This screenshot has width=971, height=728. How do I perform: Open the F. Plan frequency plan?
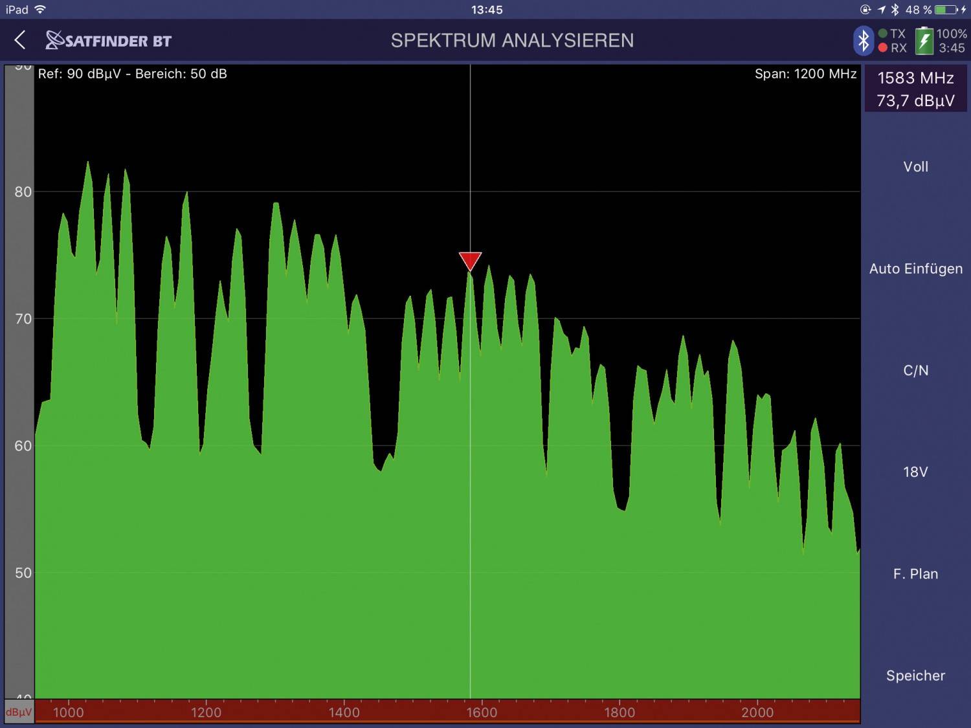(x=915, y=574)
